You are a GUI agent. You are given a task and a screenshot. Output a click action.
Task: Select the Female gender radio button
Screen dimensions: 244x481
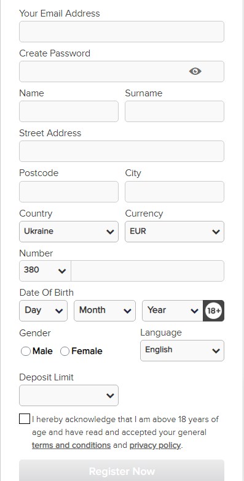tap(65, 351)
